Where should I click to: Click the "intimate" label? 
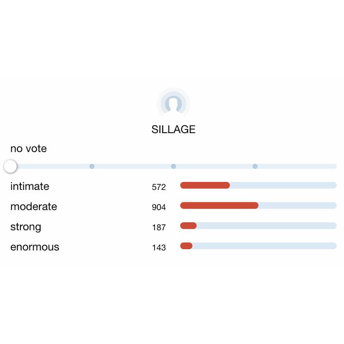30,186
